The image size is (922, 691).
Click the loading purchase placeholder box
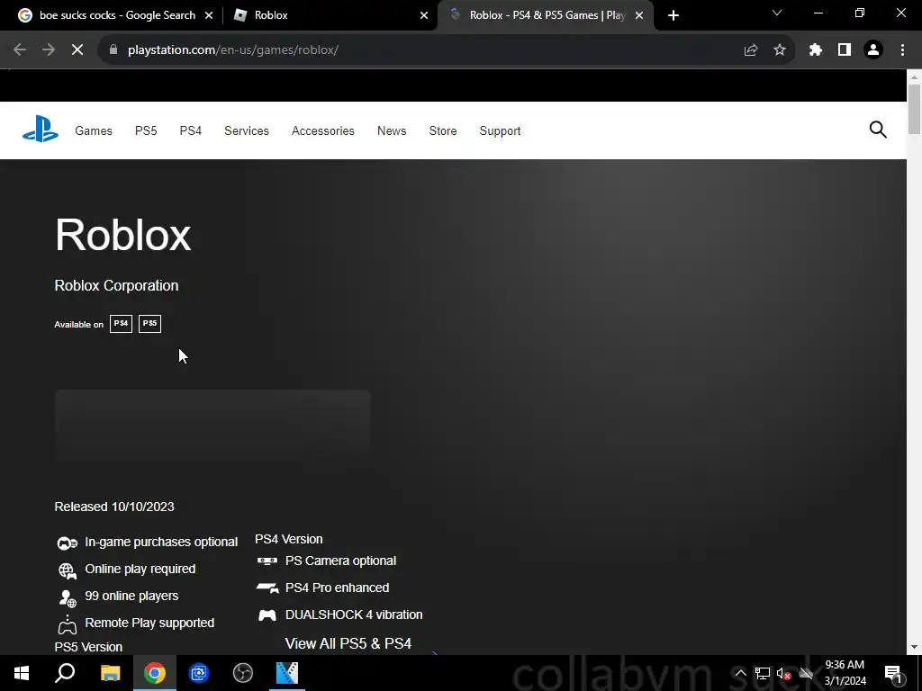tap(212, 425)
